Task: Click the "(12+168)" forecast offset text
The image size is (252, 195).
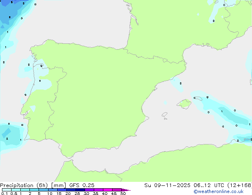Action: pyautogui.click(x=240, y=185)
